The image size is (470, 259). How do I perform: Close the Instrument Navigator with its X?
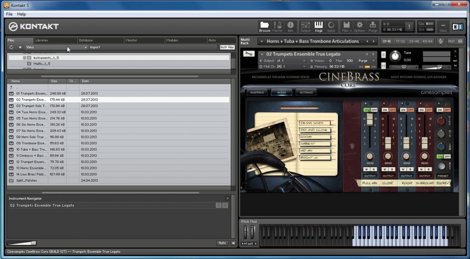pyautogui.click(x=228, y=198)
